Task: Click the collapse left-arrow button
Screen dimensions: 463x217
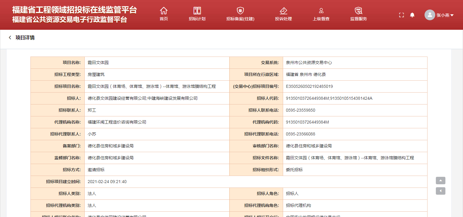Action: (441, 191)
